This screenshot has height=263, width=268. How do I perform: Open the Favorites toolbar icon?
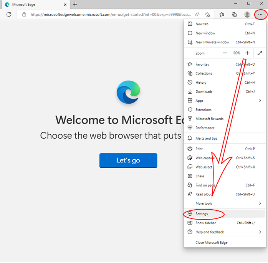point(222,15)
